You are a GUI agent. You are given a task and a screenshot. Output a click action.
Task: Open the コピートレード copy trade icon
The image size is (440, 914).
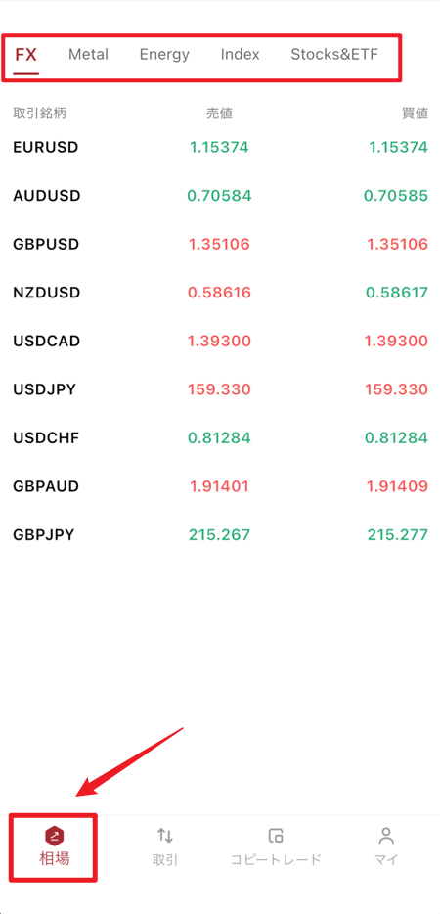coord(276,836)
